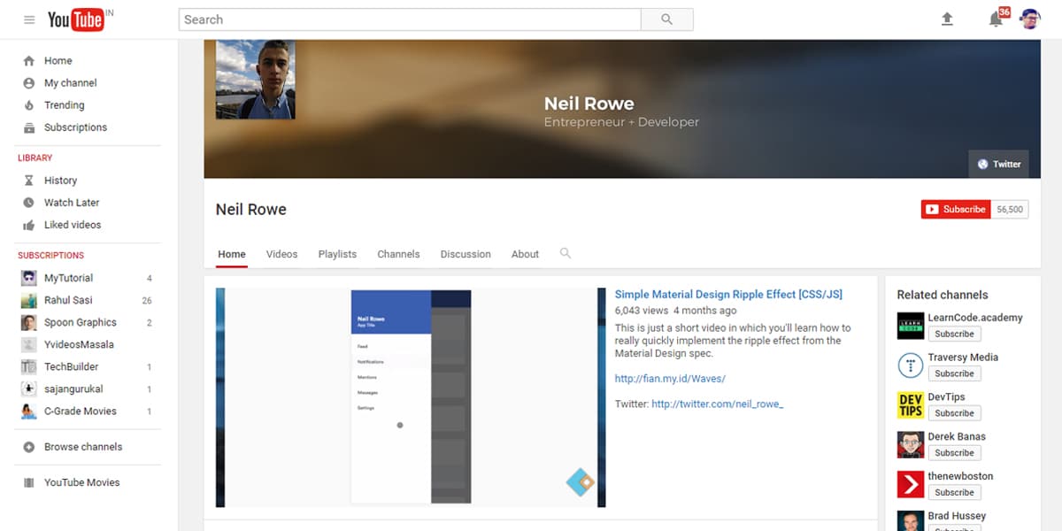Click the DevTips channel logo
Screen dimensions: 1062x531
click(911, 405)
